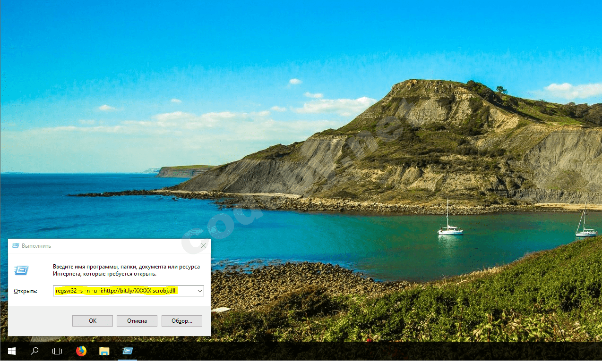The width and height of the screenshot is (602, 361).
Task: Open the Windows Start menu
Action: click(x=11, y=351)
